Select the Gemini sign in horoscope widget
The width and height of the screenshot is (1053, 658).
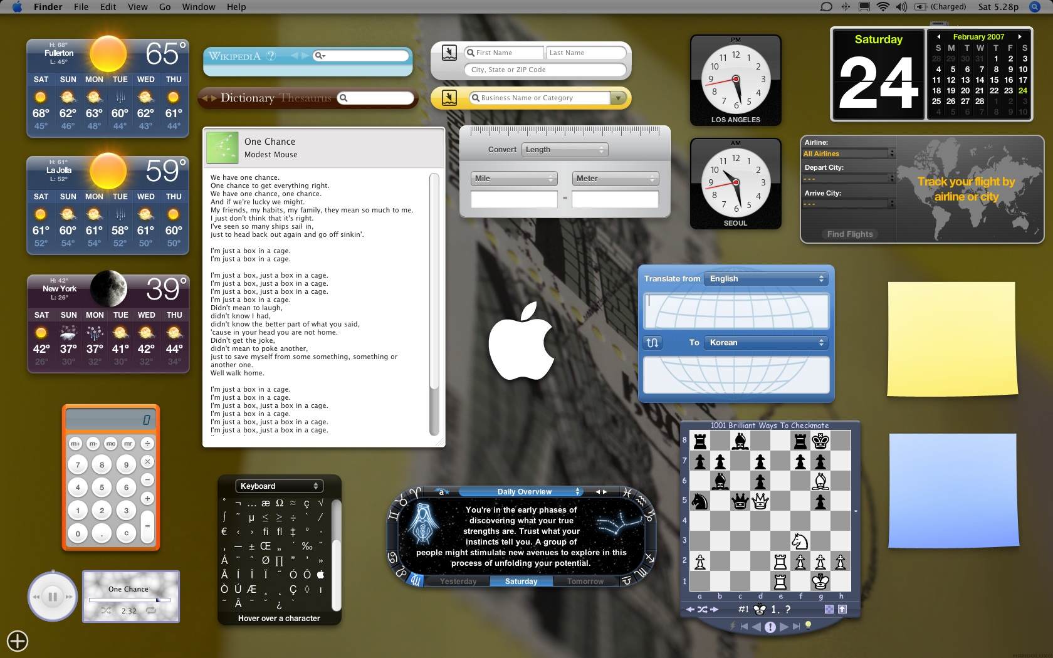click(394, 515)
